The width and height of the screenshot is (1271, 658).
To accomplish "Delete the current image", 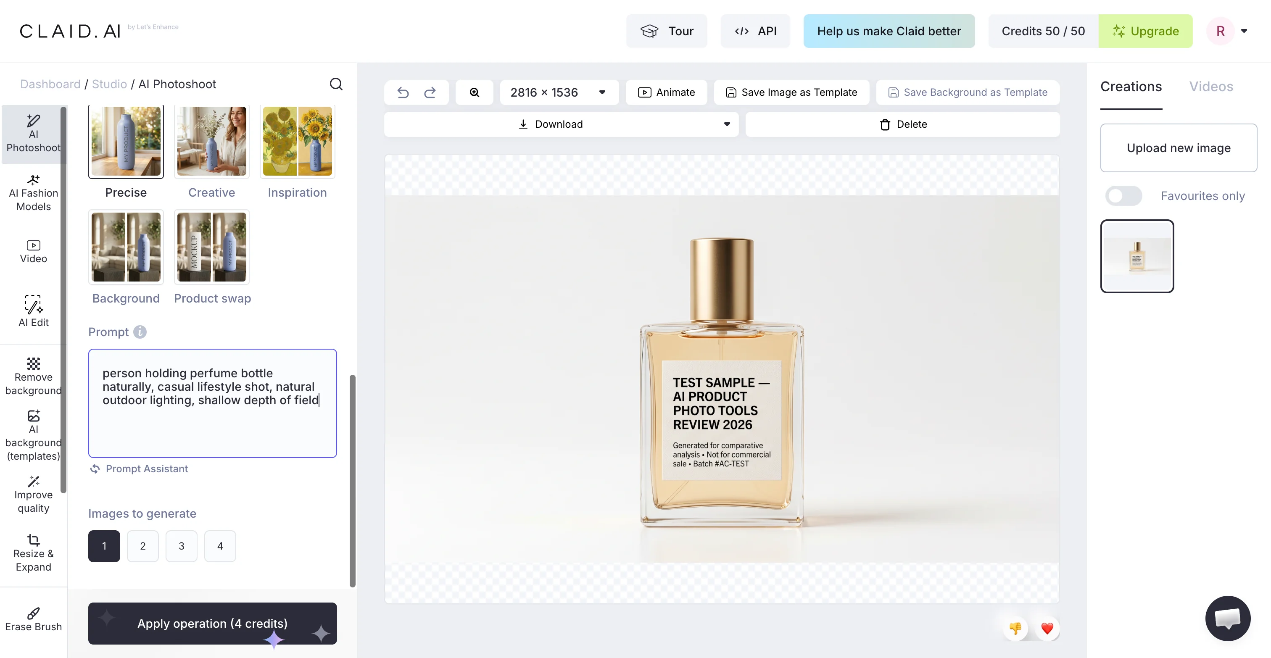I will (902, 124).
